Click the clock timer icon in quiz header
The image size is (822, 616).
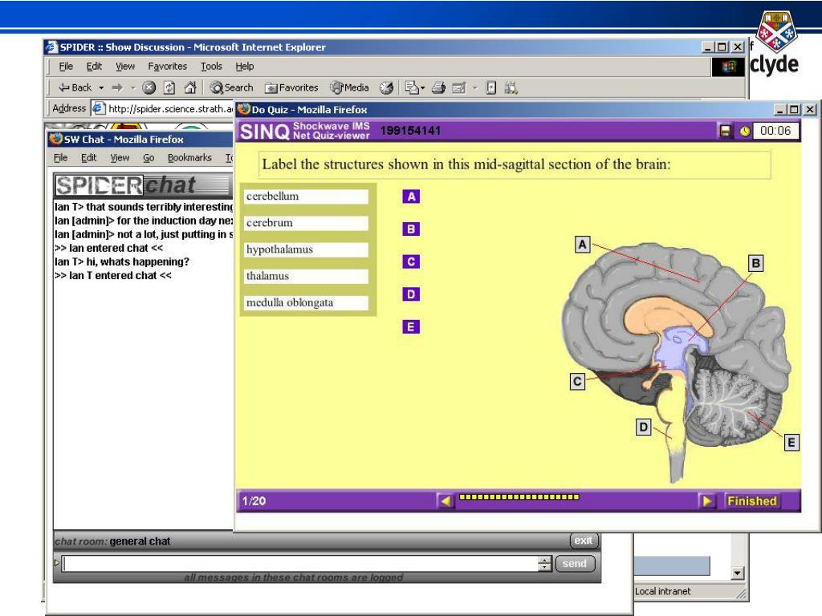(x=745, y=131)
